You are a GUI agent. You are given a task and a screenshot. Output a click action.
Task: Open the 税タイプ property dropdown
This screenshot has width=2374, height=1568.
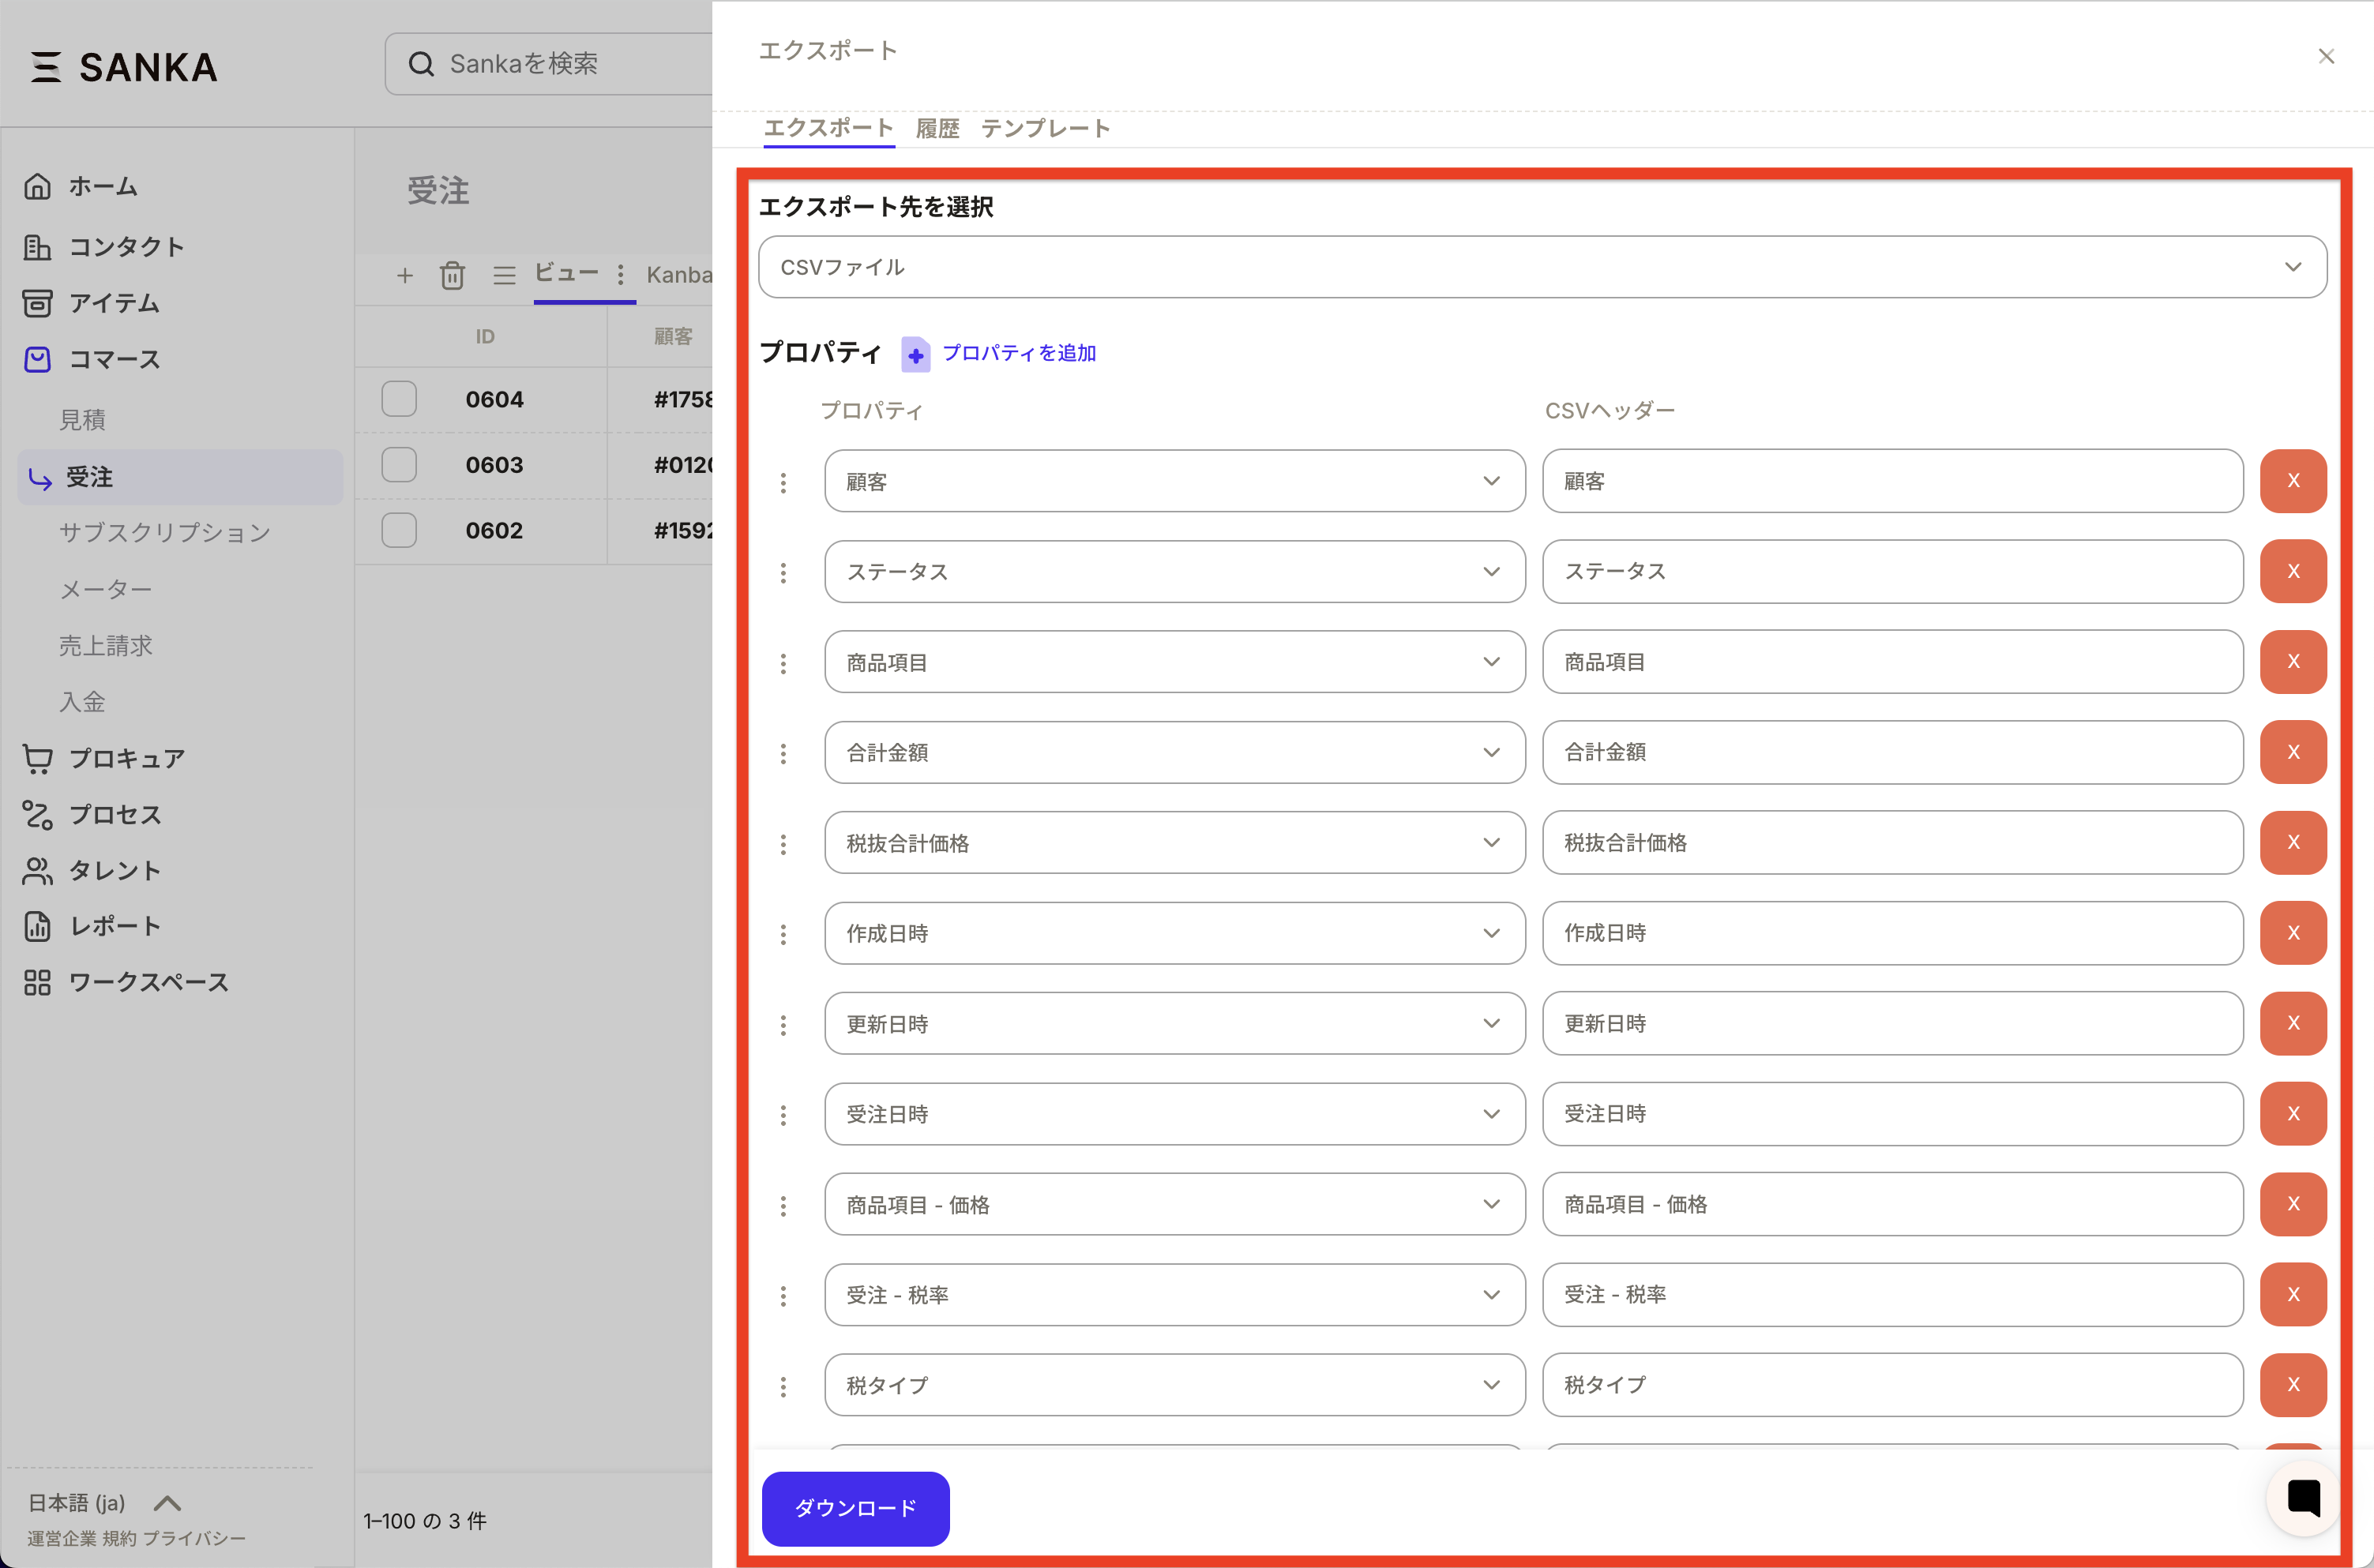tap(1174, 1385)
